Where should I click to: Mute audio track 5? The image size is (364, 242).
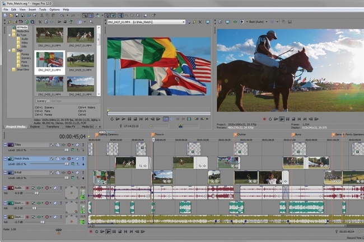click(x=55, y=203)
